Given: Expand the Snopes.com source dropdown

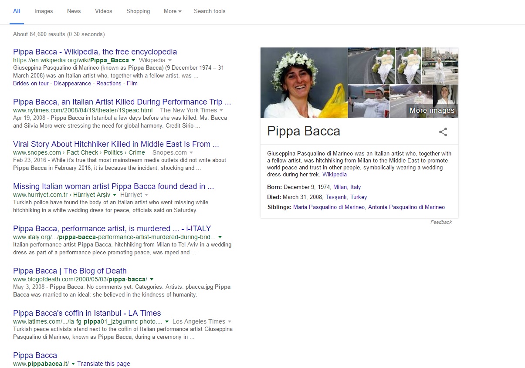Looking at the screenshot, I should click(191, 153).
